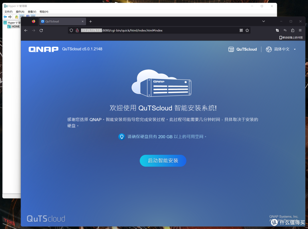Open the Firefox extensions icon
Image resolution: width=308 pixels, height=229 pixels.
point(293,30)
